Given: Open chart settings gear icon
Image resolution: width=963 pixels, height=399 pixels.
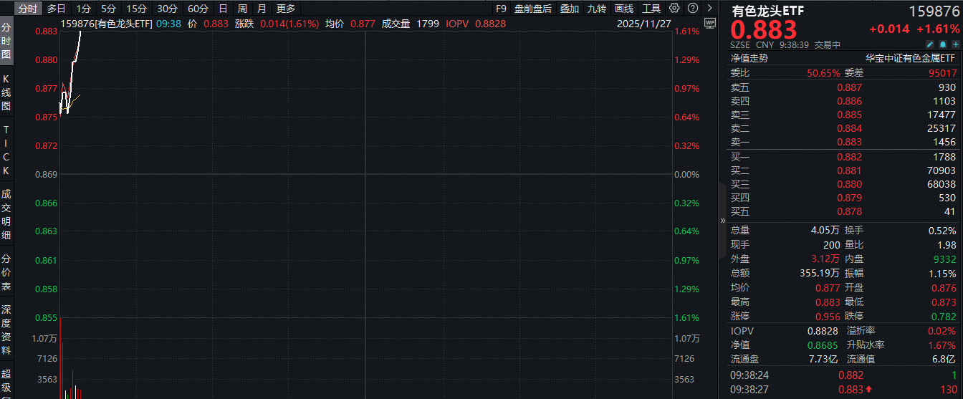Looking at the screenshot, I should [x=674, y=9].
